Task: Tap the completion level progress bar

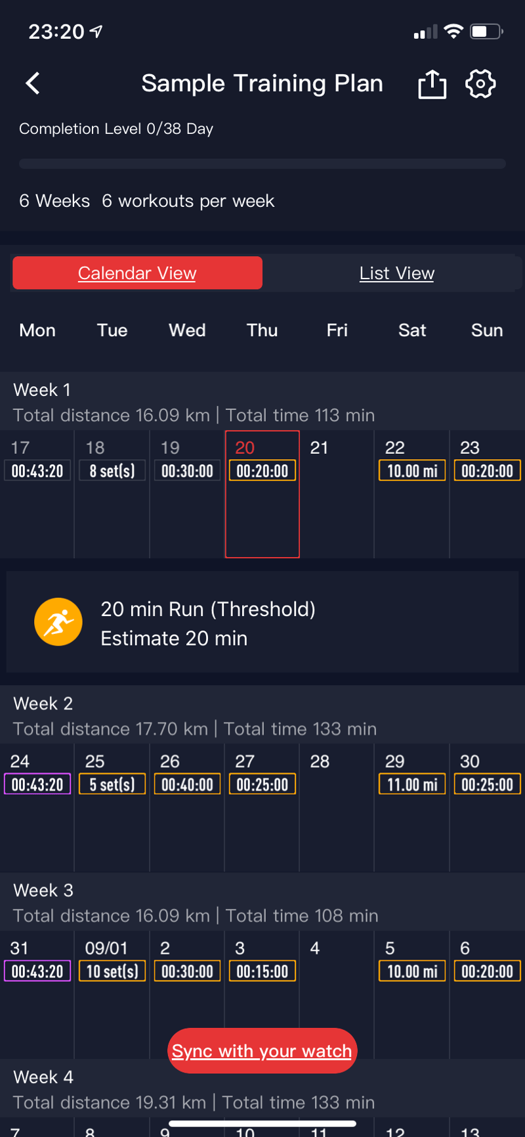Action: 262,164
